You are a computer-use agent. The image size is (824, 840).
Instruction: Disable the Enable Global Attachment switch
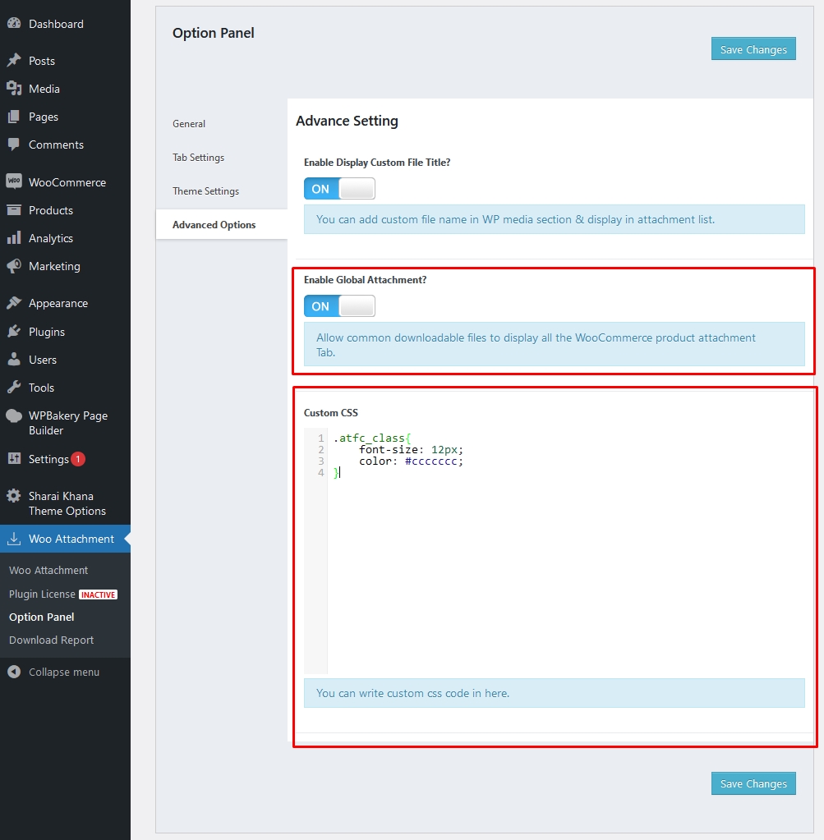coord(338,305)
